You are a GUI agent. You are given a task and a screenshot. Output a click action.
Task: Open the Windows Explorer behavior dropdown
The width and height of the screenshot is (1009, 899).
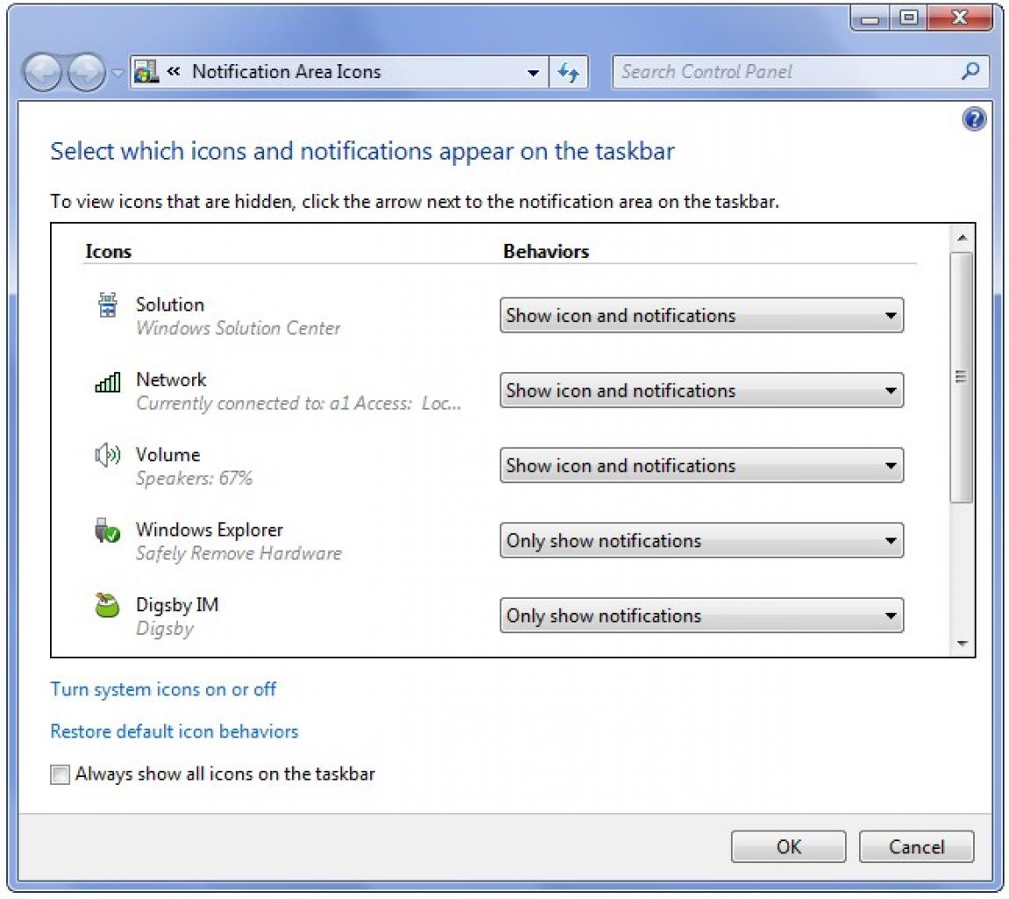(x=701, y=540)
